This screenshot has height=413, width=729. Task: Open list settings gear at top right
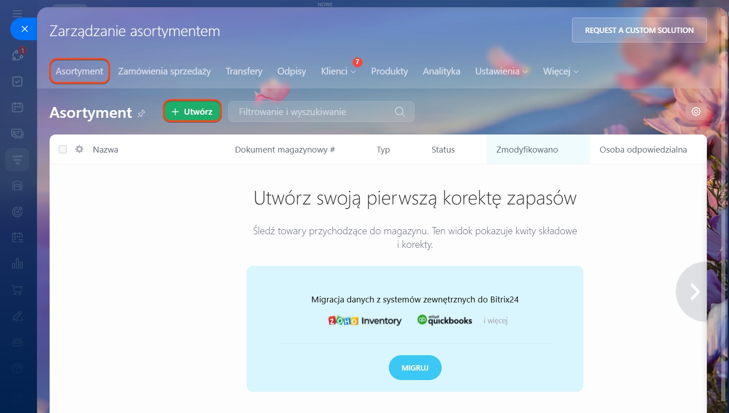coord(696,111)
